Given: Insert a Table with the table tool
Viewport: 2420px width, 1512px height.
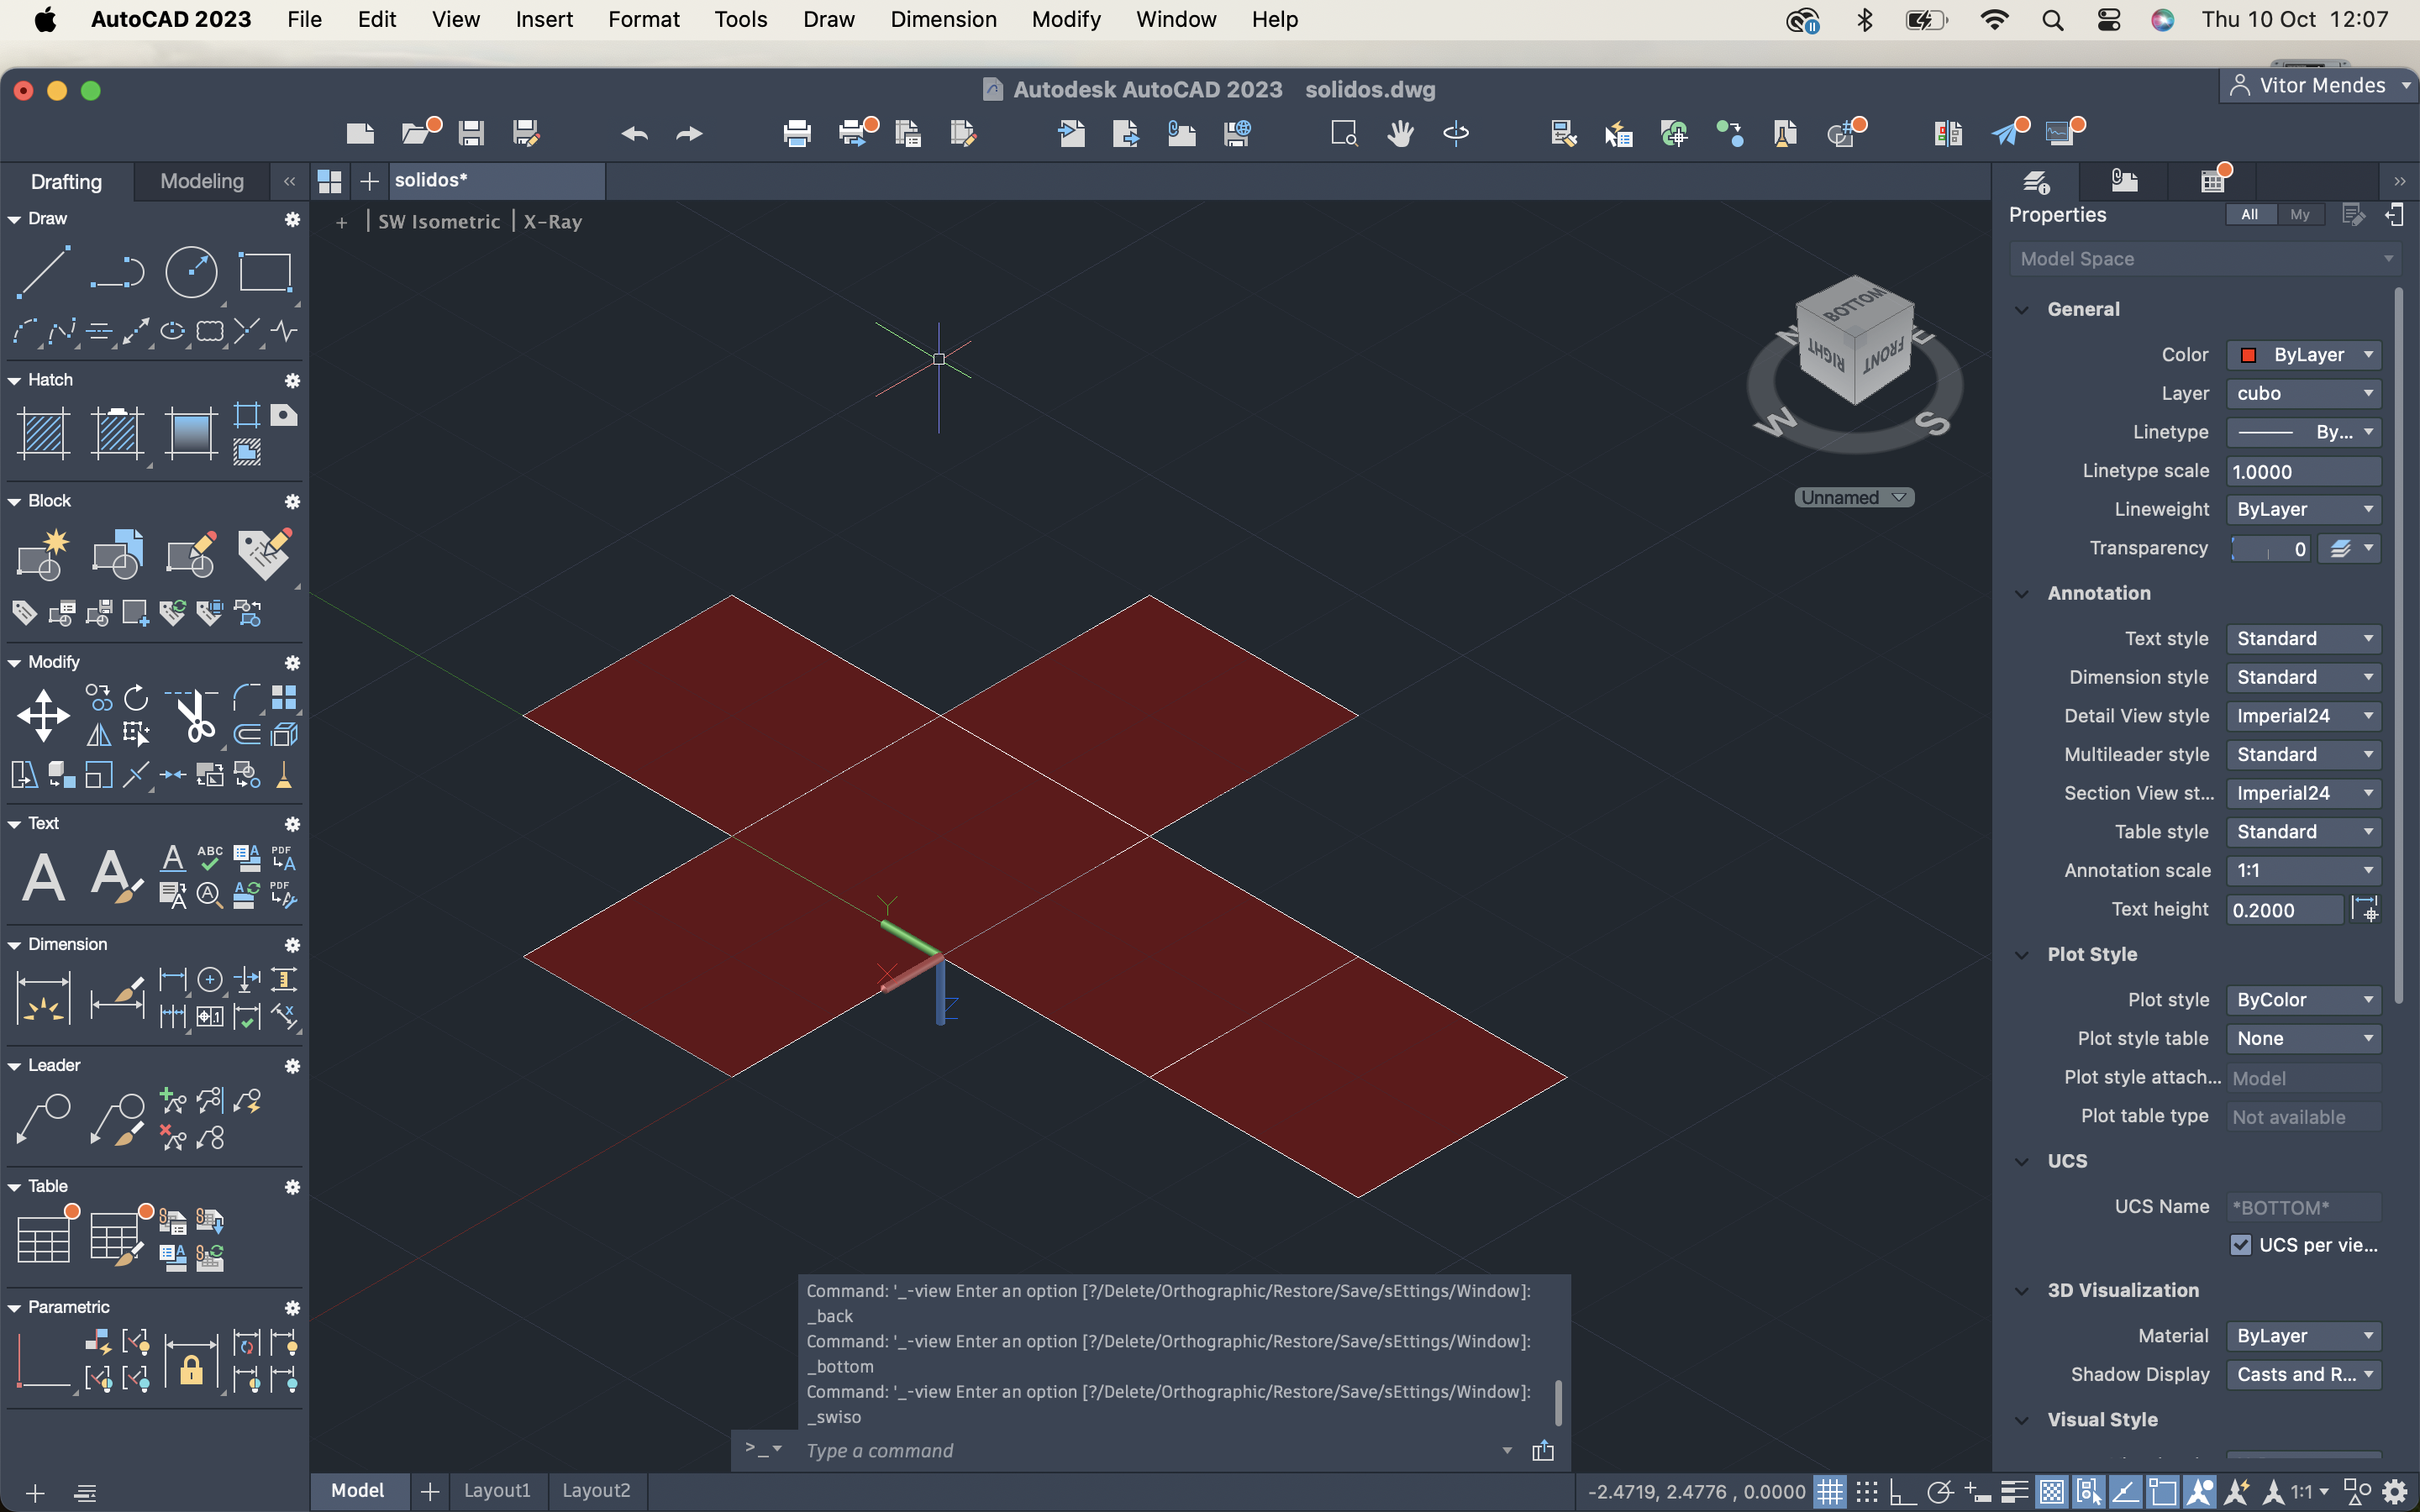Looking at the screenshot, I should tap(43, 1240).
